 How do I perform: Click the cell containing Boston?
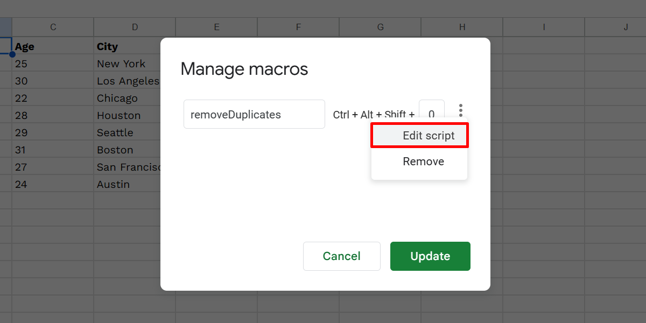click(x=115, y=150)
